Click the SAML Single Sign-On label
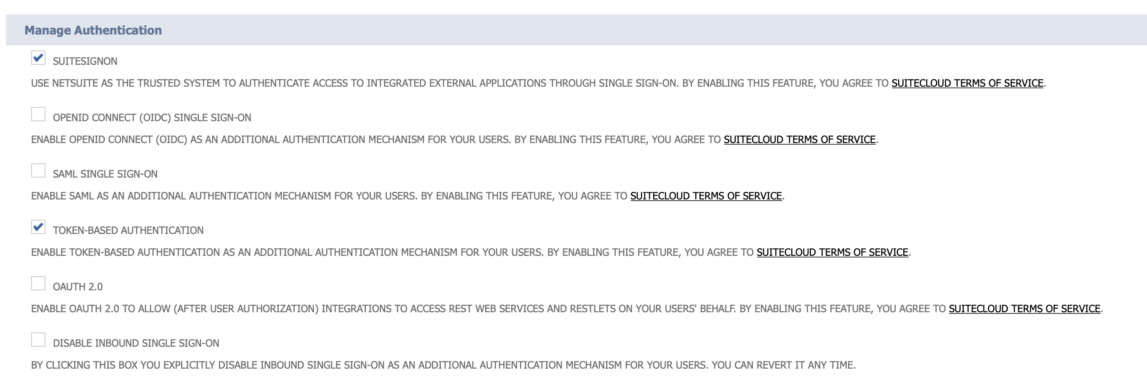Image resolution: width=1147 pixels, height=388 pixels. [105, 174]
